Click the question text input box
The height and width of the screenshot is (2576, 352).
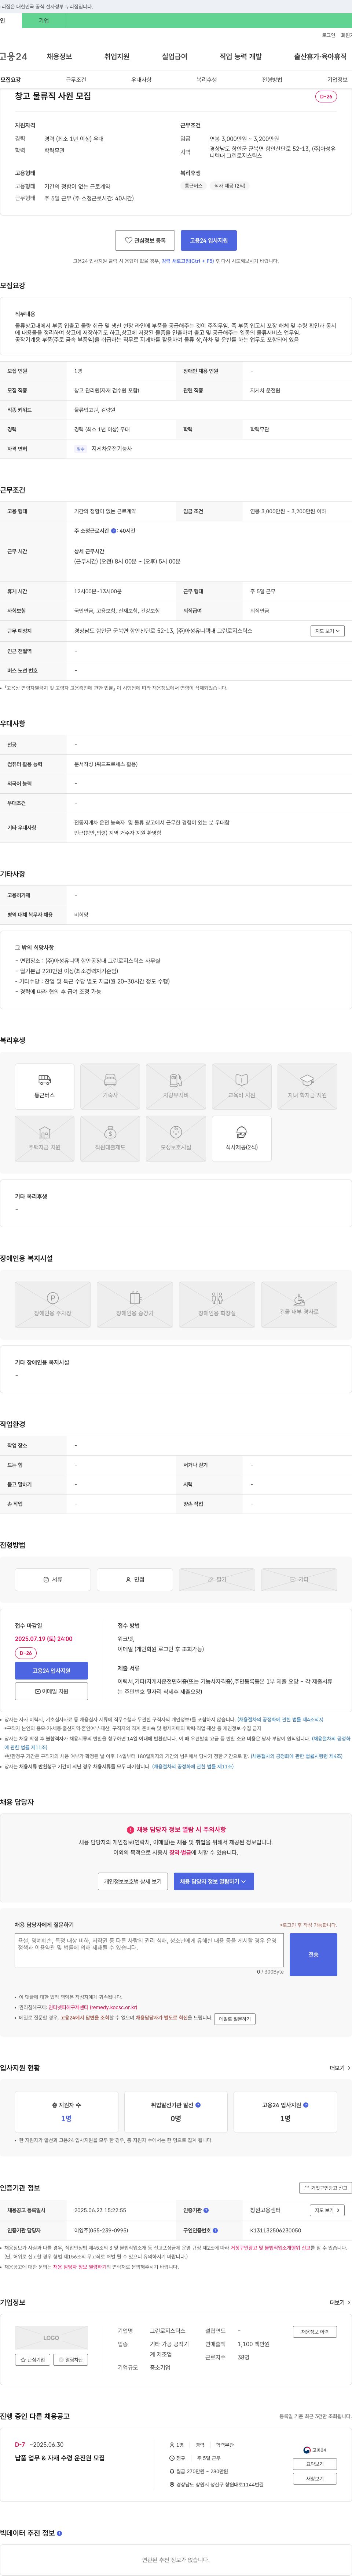point(149,1950)
